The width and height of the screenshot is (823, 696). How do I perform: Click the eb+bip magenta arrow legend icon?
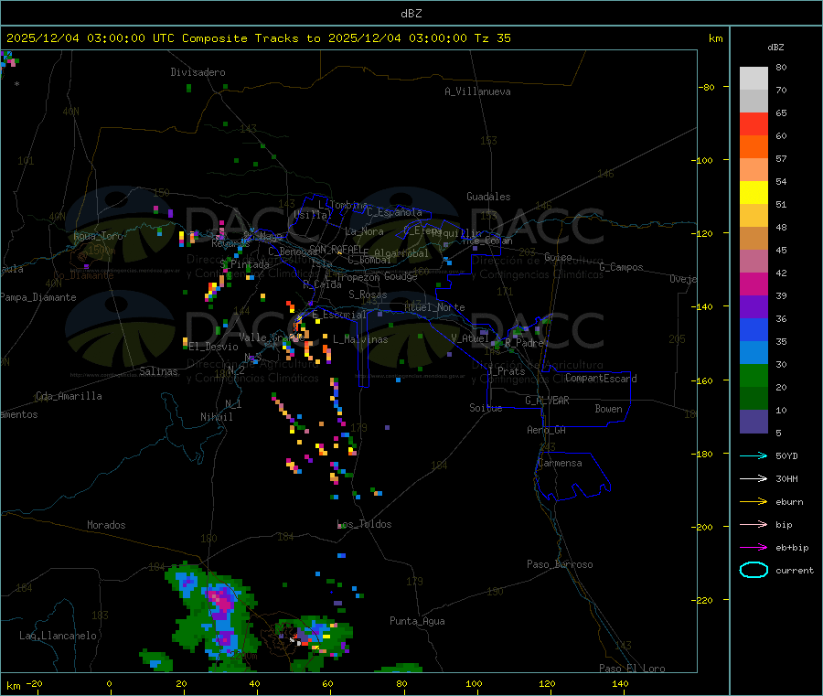pos(754,548)
